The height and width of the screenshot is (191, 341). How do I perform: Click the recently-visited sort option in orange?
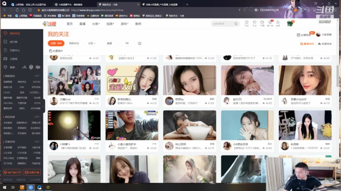[307, 44]
